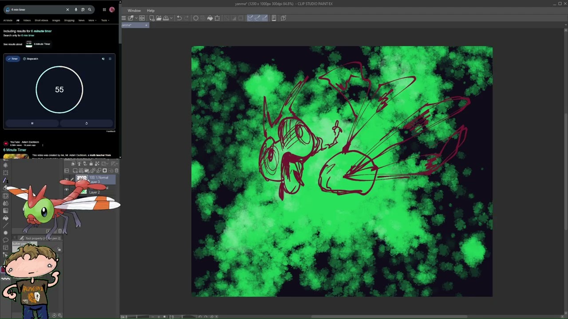Pick the dark red main color swatch
This screenshot has height=319, width=568.
[x=3, y=270]
